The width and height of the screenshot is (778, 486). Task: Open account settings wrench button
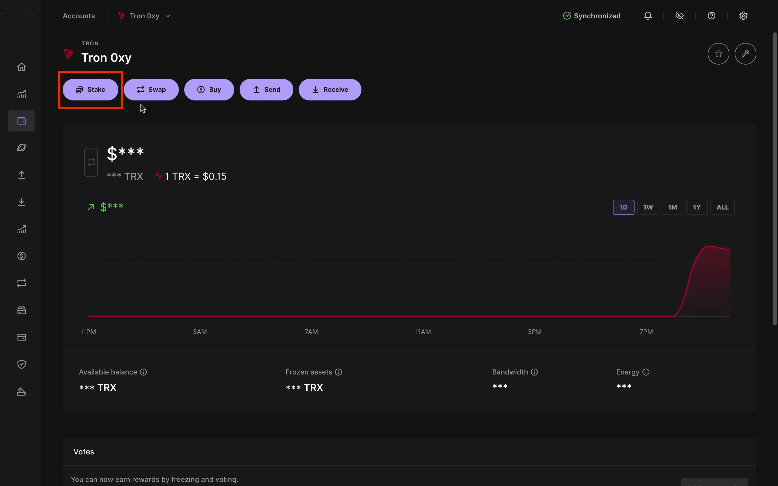746,54
